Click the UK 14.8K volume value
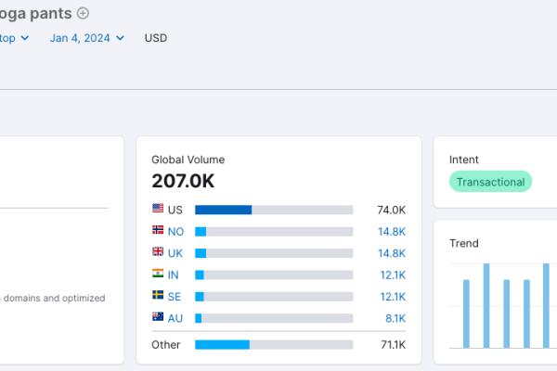The image size is (557, 371). coord(392,253)
